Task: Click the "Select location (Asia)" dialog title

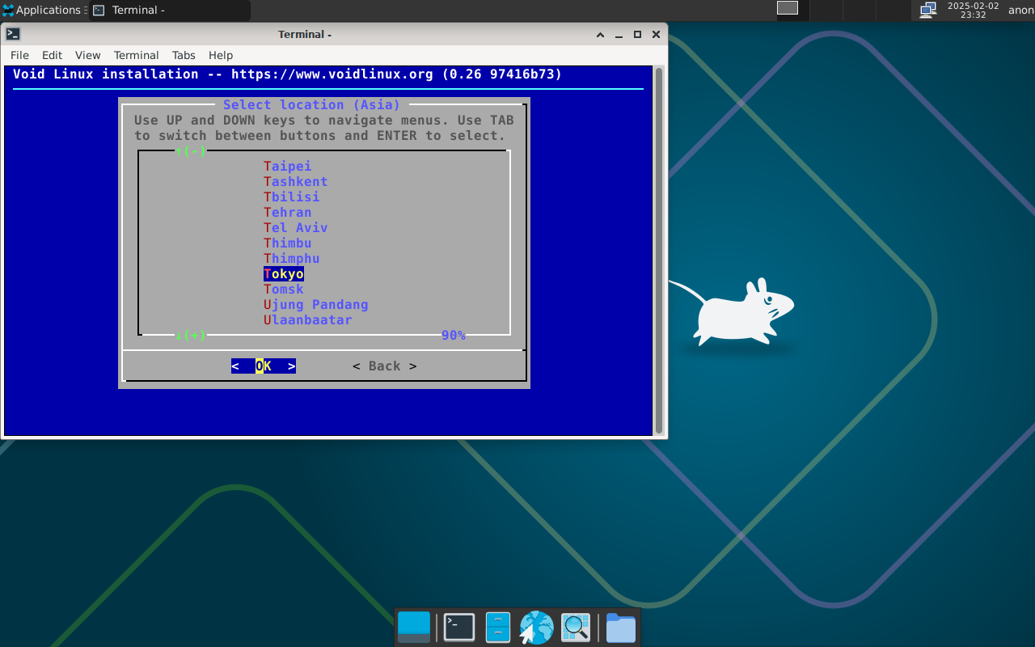Action: tap(311, 105)
